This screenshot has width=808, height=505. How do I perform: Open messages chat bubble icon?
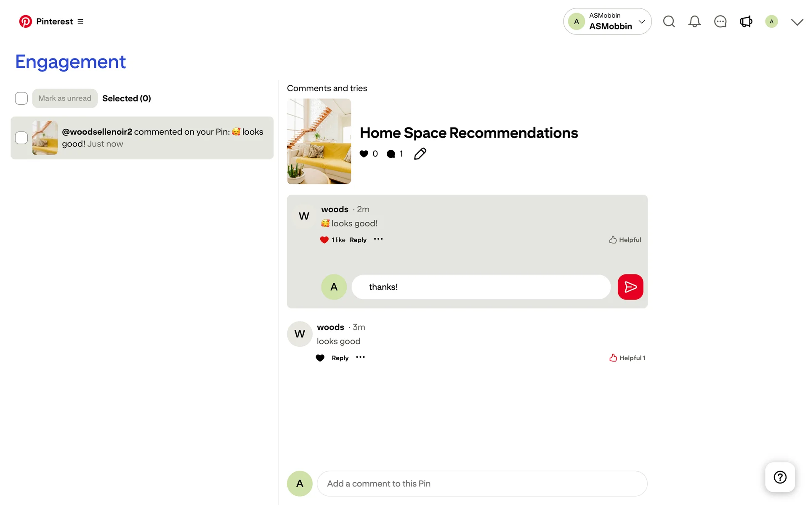[x=720, y=21]
